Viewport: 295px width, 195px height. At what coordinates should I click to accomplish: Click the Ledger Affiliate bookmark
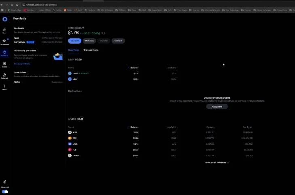click(43, 10)
